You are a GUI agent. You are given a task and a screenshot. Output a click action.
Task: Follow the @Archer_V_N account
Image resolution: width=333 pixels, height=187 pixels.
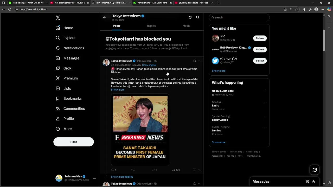tap(260, 38)
